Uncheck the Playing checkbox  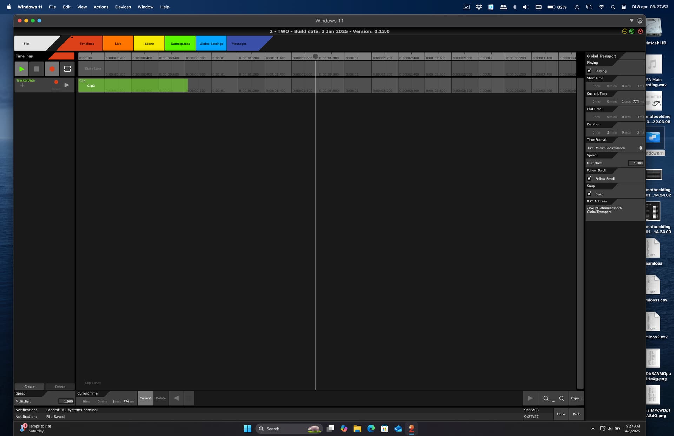pyautogui.click(x=589, y=71)
